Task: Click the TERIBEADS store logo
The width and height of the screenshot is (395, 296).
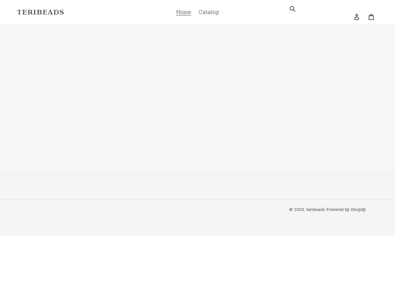Action: [41, 12]
